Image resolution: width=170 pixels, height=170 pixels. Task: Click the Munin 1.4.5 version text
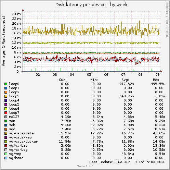point(85,166)
